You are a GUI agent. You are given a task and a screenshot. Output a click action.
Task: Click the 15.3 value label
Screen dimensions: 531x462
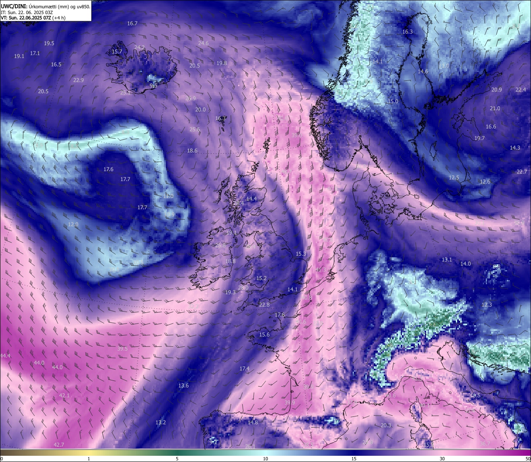point(301,254)
